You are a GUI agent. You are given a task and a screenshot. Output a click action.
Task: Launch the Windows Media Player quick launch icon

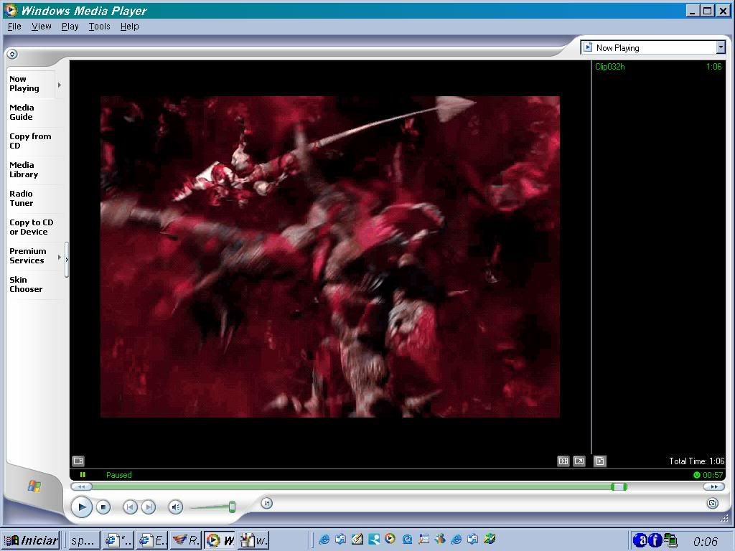[390, 539]
